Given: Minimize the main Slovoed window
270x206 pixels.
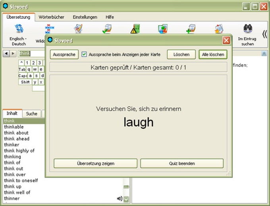Looking at the screenshot, I should point(246,7).
